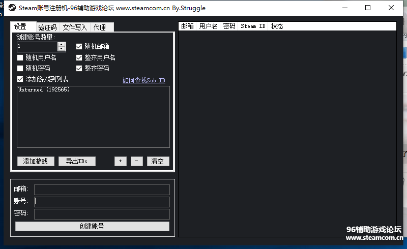Toggle the 整齐密码 checkbox
407x249 pixels.
[x=79, y=68]
